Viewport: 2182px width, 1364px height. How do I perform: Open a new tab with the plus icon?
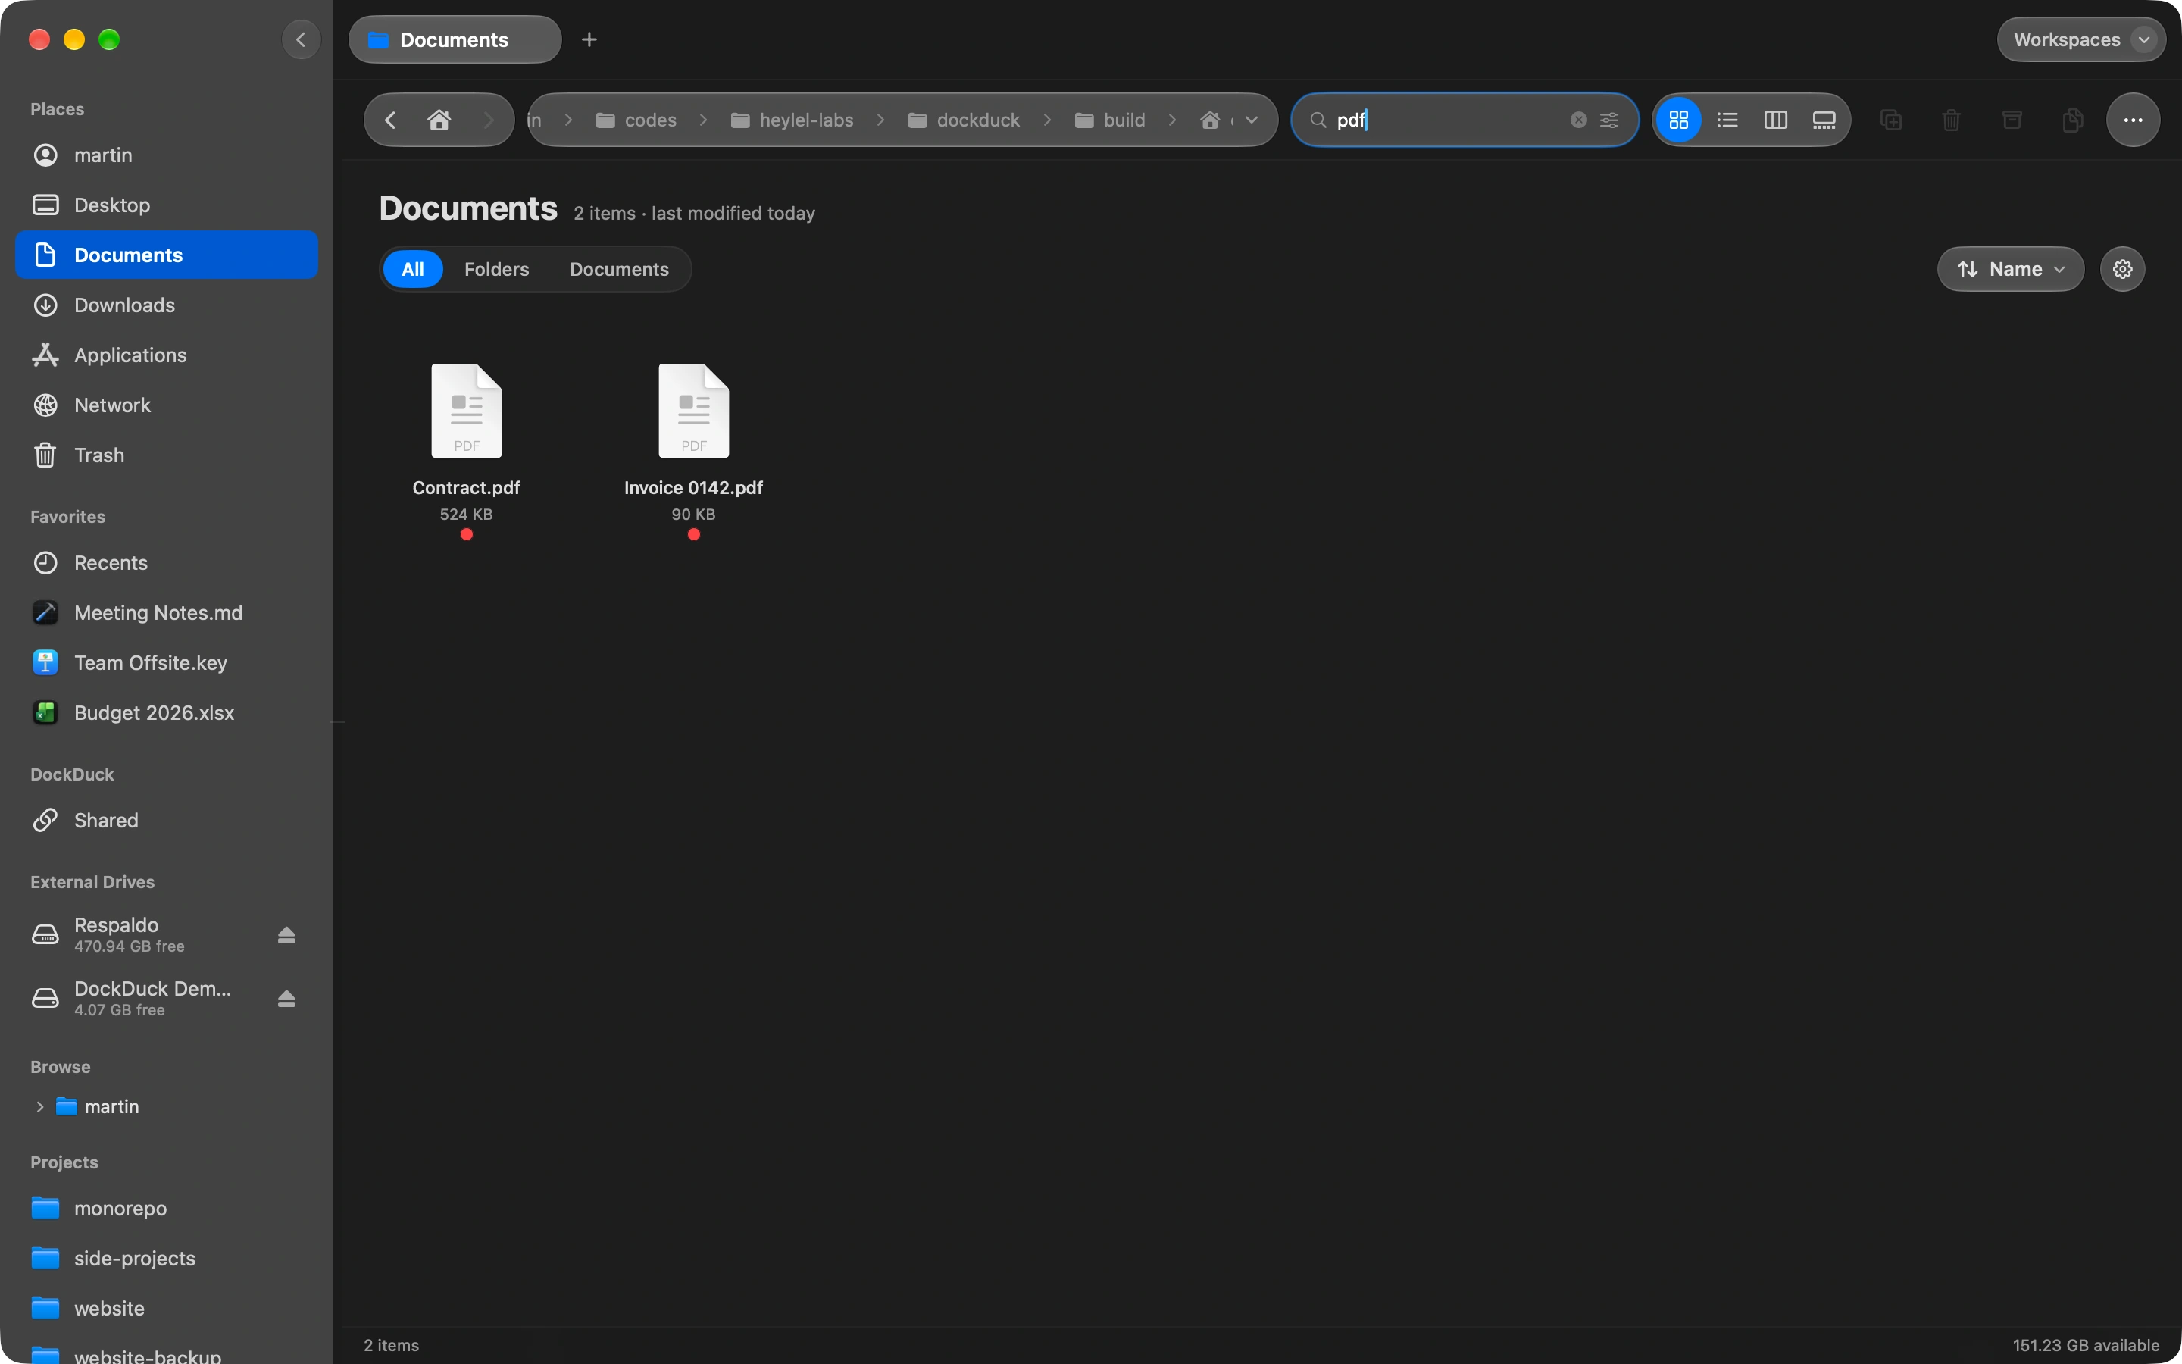(x=589, y=39)
